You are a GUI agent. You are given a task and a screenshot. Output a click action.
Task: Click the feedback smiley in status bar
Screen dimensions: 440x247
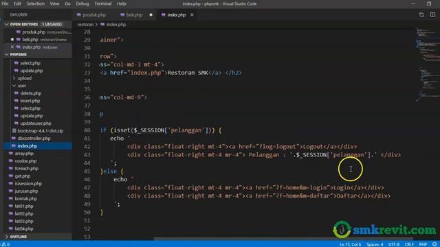tap(434, 244)
